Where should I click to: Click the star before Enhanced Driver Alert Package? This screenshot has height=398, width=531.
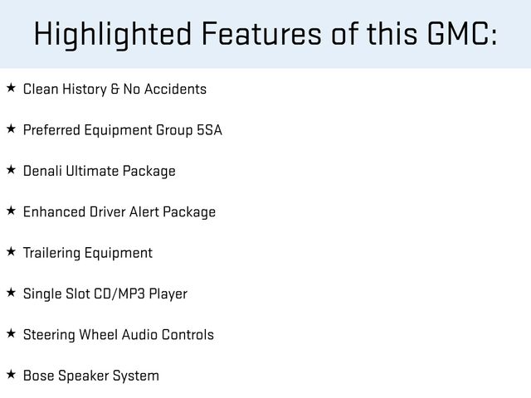(10, 211)
